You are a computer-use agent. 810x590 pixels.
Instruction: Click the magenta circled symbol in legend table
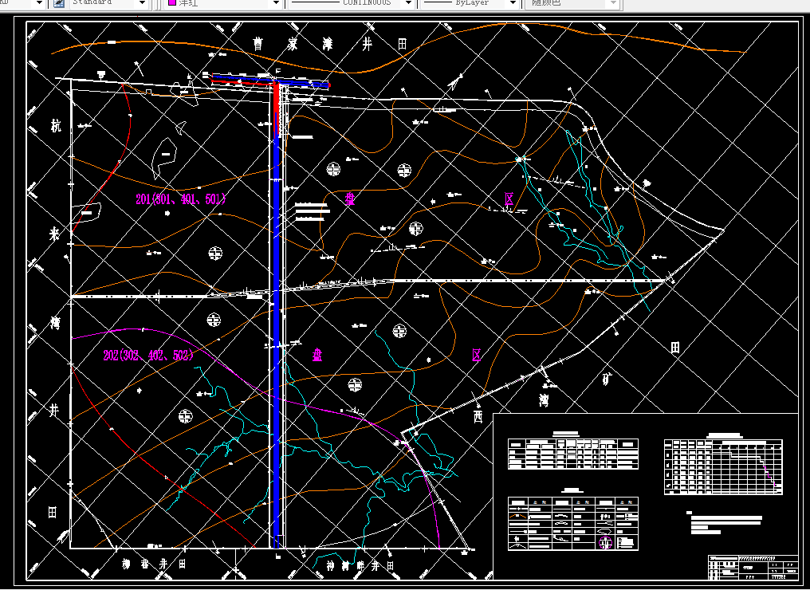coord(605,542)
